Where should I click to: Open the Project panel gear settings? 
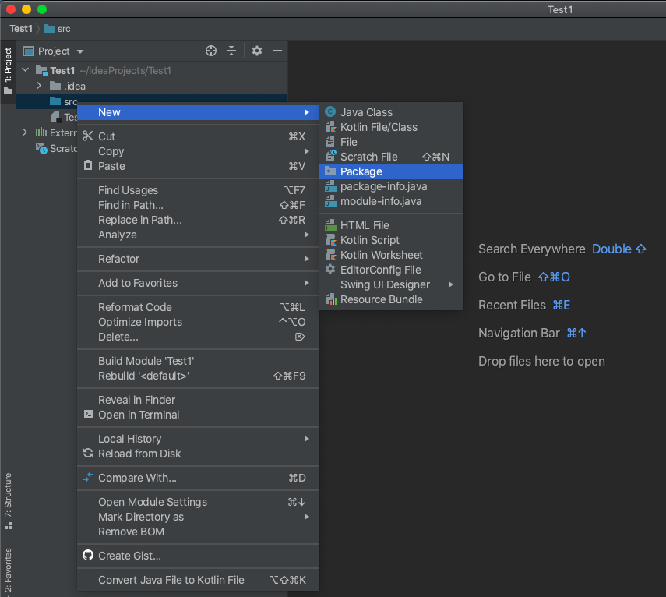[x=256, y=51]
